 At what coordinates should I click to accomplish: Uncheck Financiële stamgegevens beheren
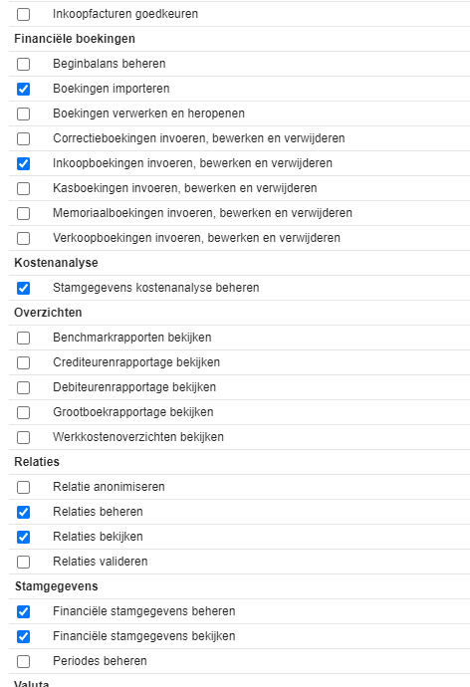click(23, 611)
